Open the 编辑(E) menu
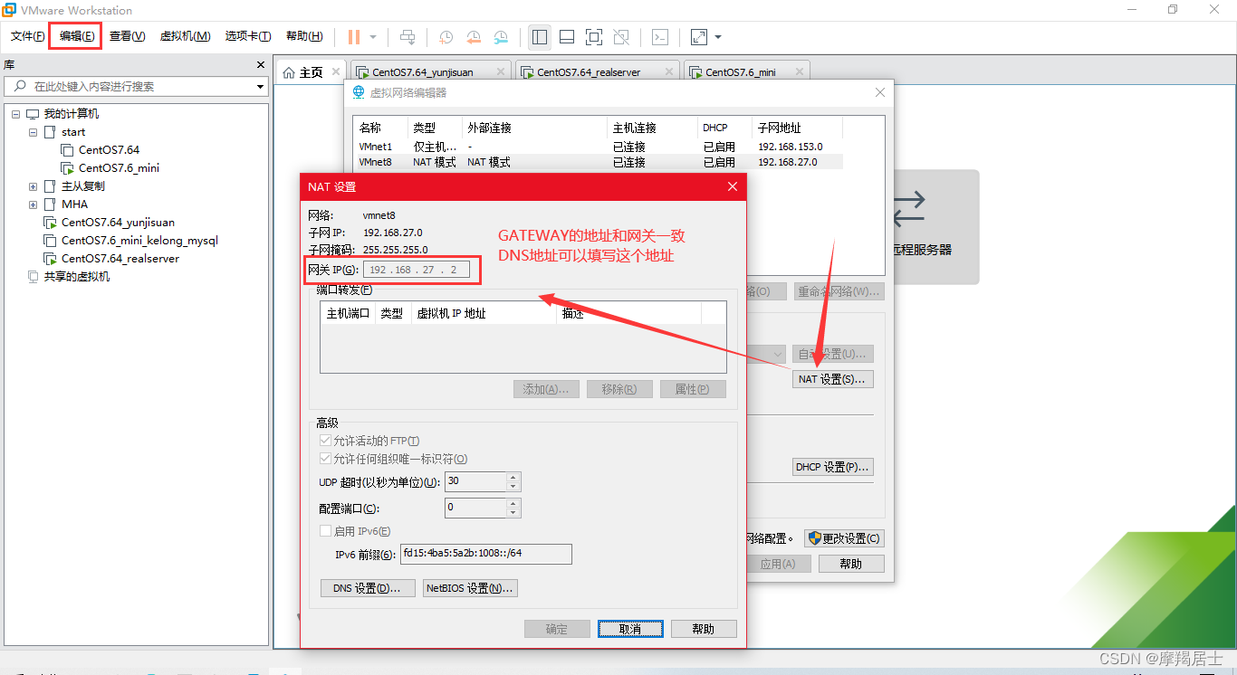Image resolution: width=1237 pixels, height=675 pixels. coord(76,36)
